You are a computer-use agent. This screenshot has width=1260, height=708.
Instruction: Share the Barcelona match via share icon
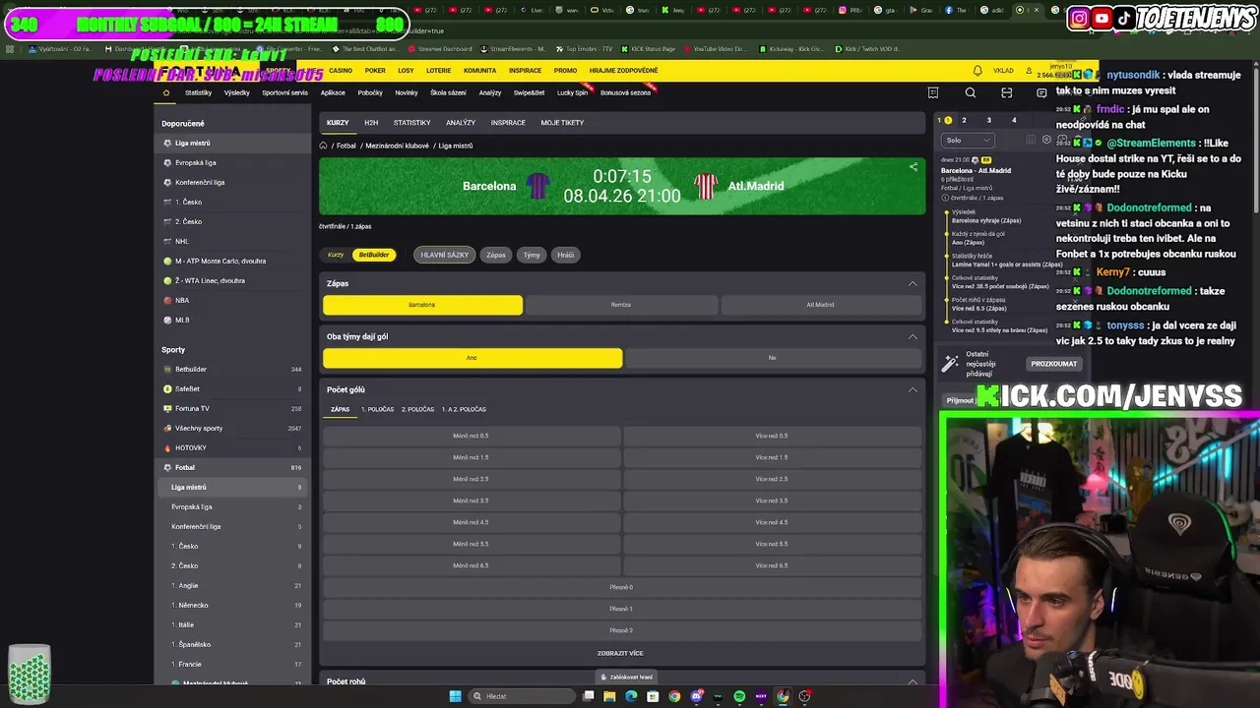913,167
